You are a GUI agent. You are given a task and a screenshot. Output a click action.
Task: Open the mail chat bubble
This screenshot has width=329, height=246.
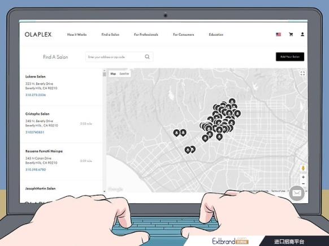tap(297, 193)
